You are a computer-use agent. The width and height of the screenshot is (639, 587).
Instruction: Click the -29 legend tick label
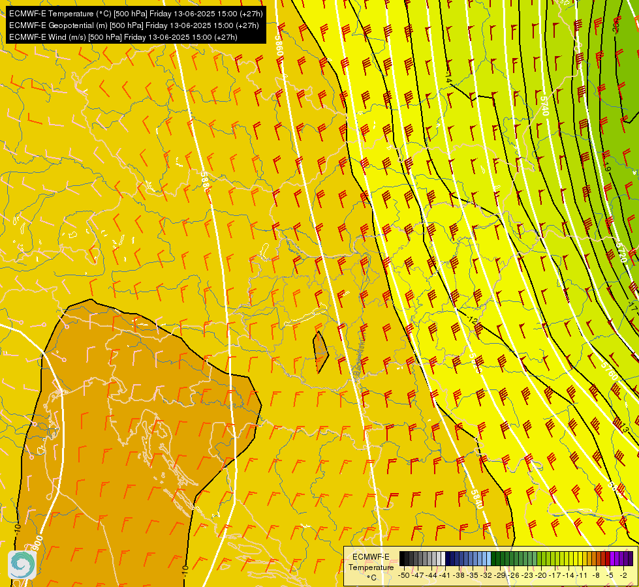[x=499, y=576]
